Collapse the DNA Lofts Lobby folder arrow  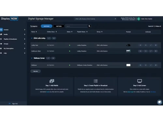(x=32, y=38)
